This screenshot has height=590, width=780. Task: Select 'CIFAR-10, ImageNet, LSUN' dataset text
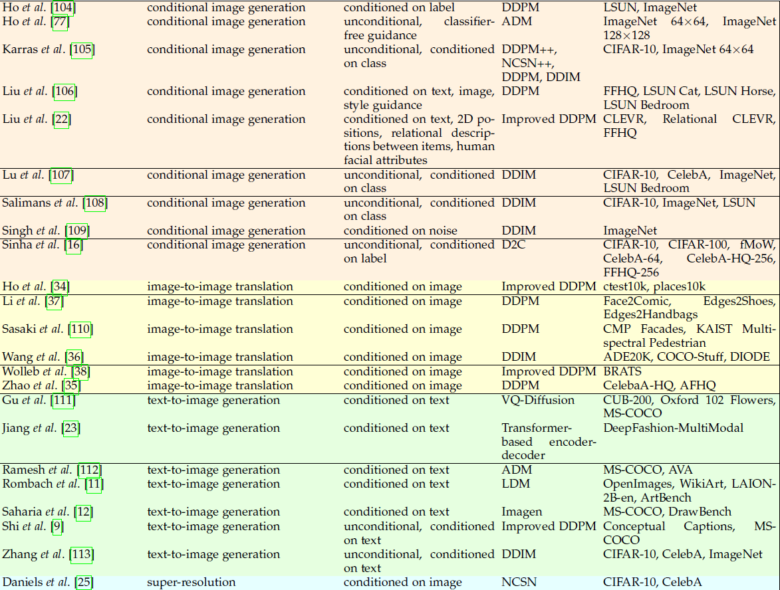[679, 203]
